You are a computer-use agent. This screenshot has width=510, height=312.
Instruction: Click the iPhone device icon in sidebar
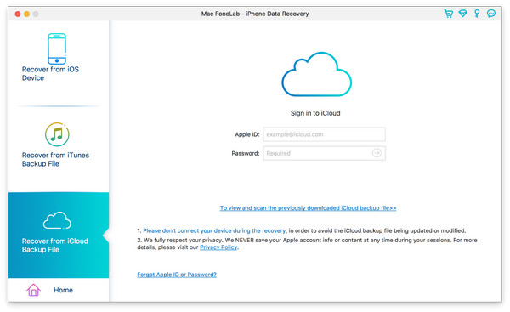(57, 48)
